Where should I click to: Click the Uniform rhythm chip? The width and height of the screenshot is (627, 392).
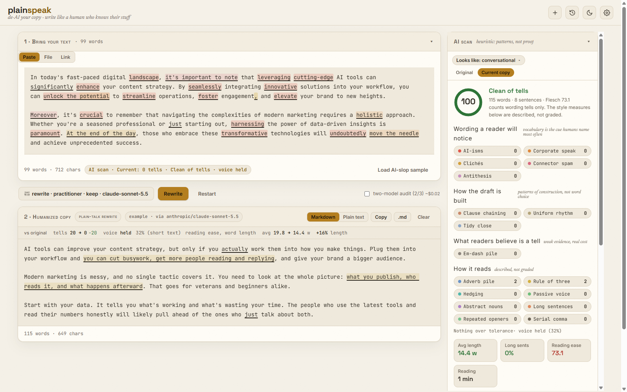coord(557,213)
